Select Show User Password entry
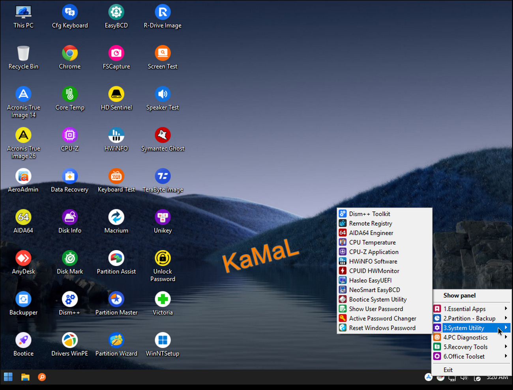513x390 pixels. tap(384, 309)
